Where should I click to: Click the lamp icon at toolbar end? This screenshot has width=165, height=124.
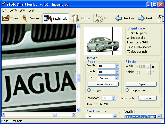pos(161,18)
